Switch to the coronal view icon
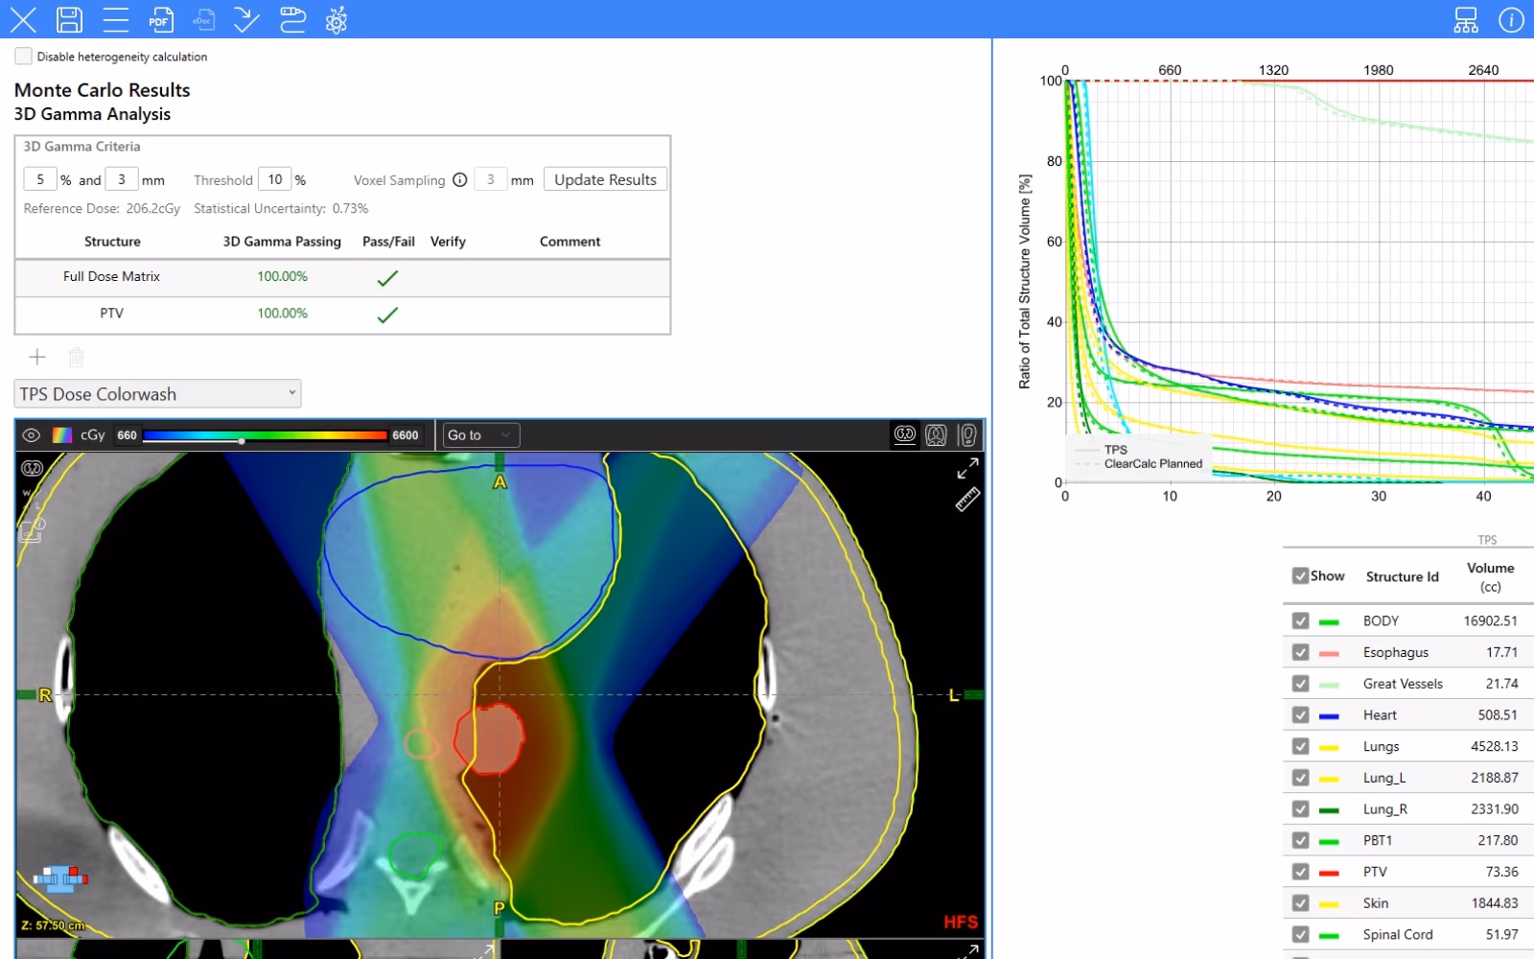Viewport: 1534px width, 959px height. point(937,435)
